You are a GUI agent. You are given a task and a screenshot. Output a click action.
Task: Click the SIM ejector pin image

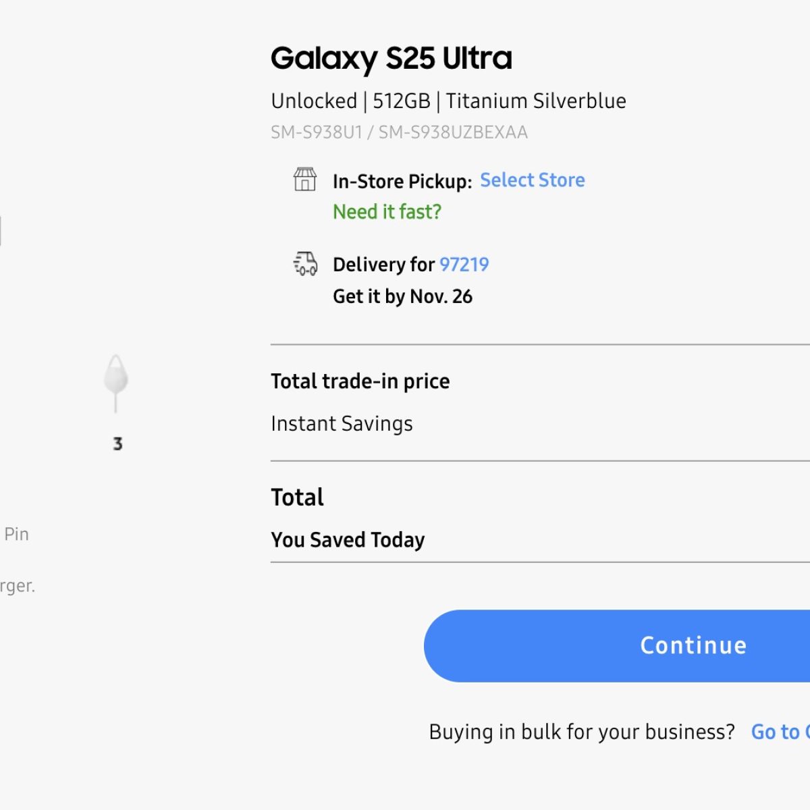pyautogui.click(x=116, y=382)
